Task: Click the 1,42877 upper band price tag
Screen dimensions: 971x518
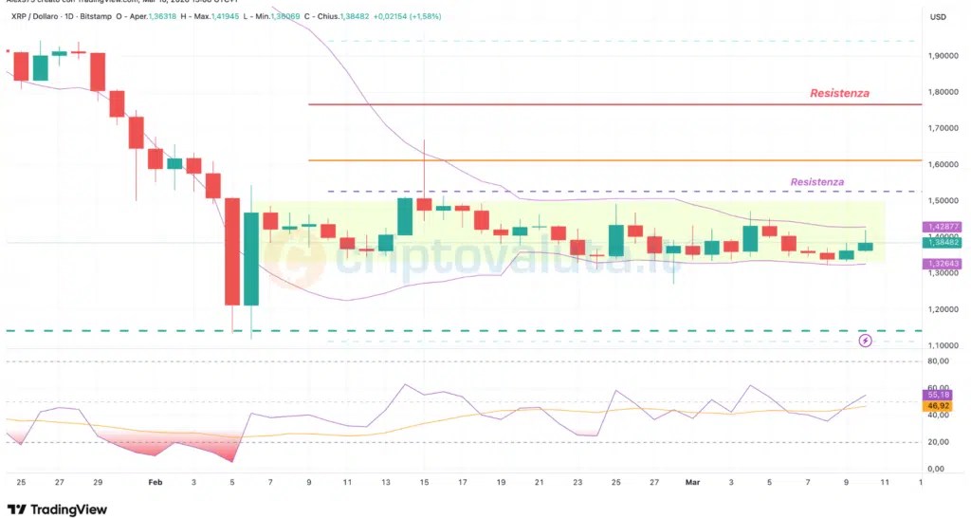Action: click(x=944, y=227)
